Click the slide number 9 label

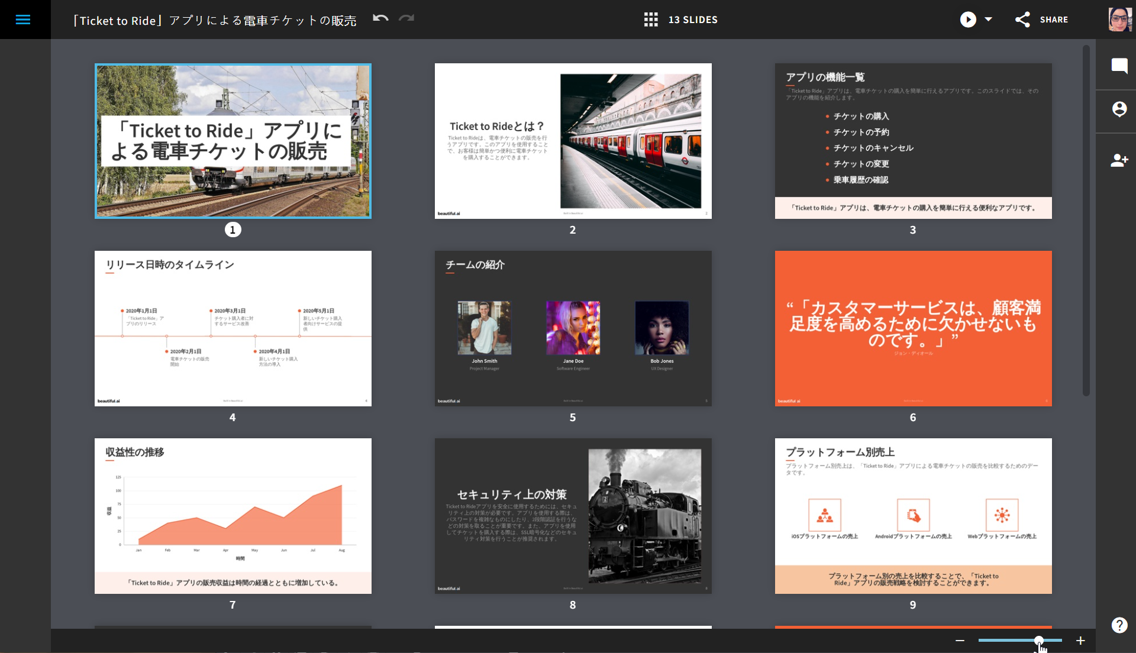point(913,605)
